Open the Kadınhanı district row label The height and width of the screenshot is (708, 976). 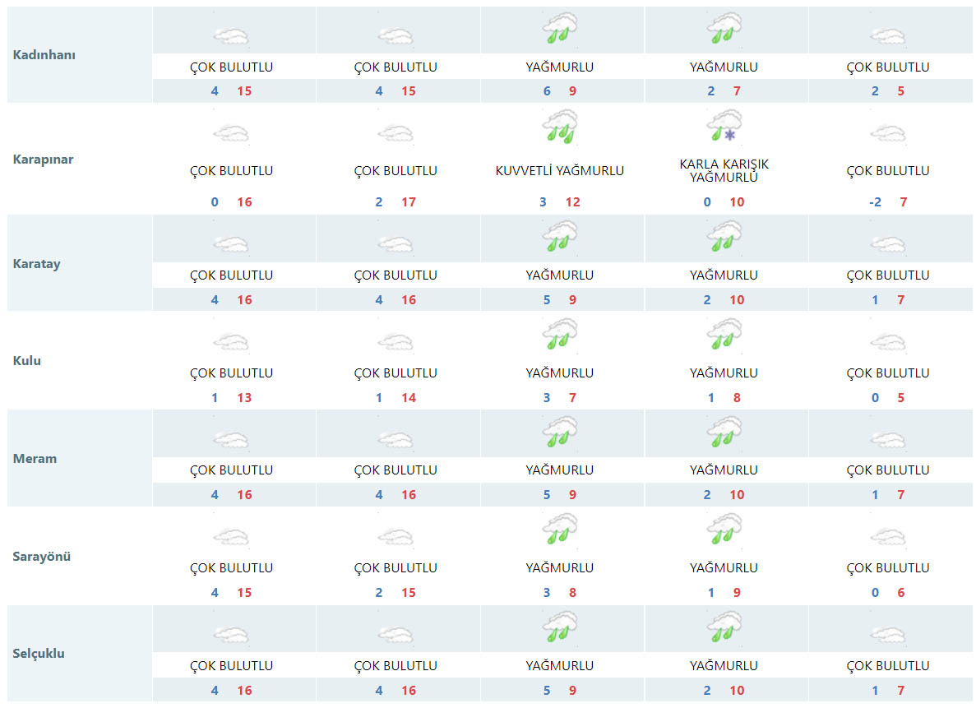[x=44, y=55]
